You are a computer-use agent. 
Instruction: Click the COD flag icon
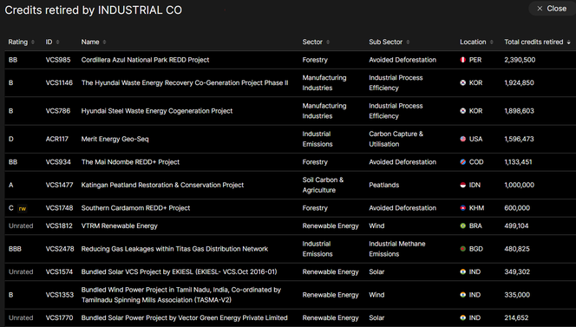point(463,162)
